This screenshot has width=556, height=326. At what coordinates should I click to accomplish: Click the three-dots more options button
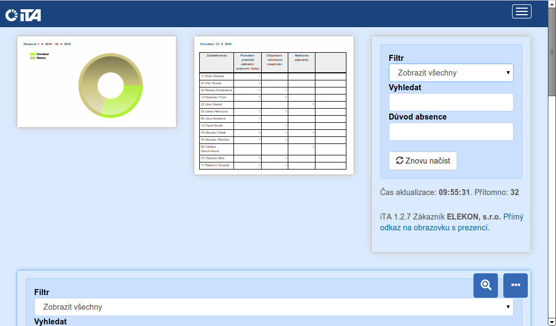point(515,285)
